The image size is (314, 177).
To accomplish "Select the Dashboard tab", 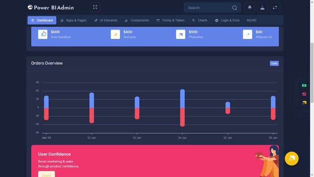I will click(42, 20).
